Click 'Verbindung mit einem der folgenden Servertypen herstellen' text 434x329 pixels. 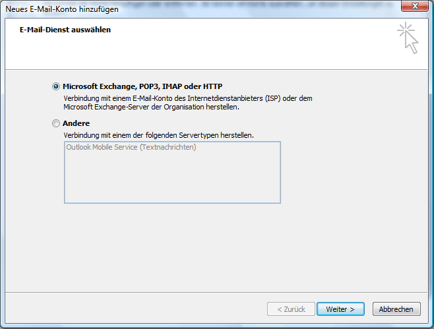pos(158,135)
